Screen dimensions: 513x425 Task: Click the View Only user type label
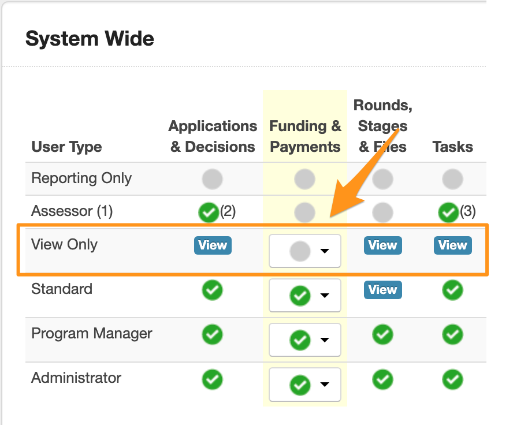click(x=64, y=244)
